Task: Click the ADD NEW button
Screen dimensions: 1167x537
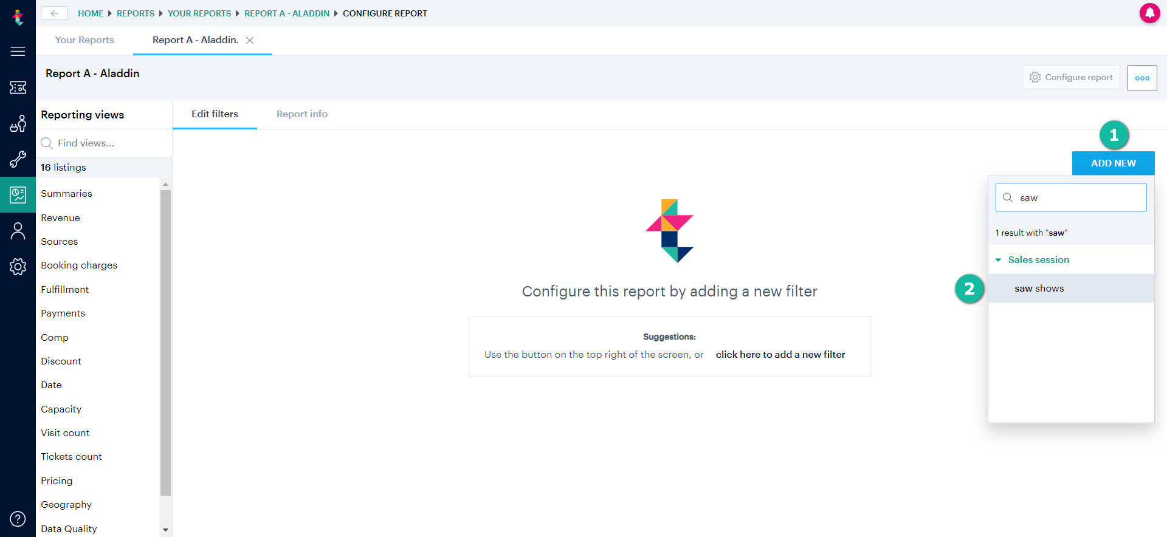Action: pyautogui.click(x=1113, y=163)
